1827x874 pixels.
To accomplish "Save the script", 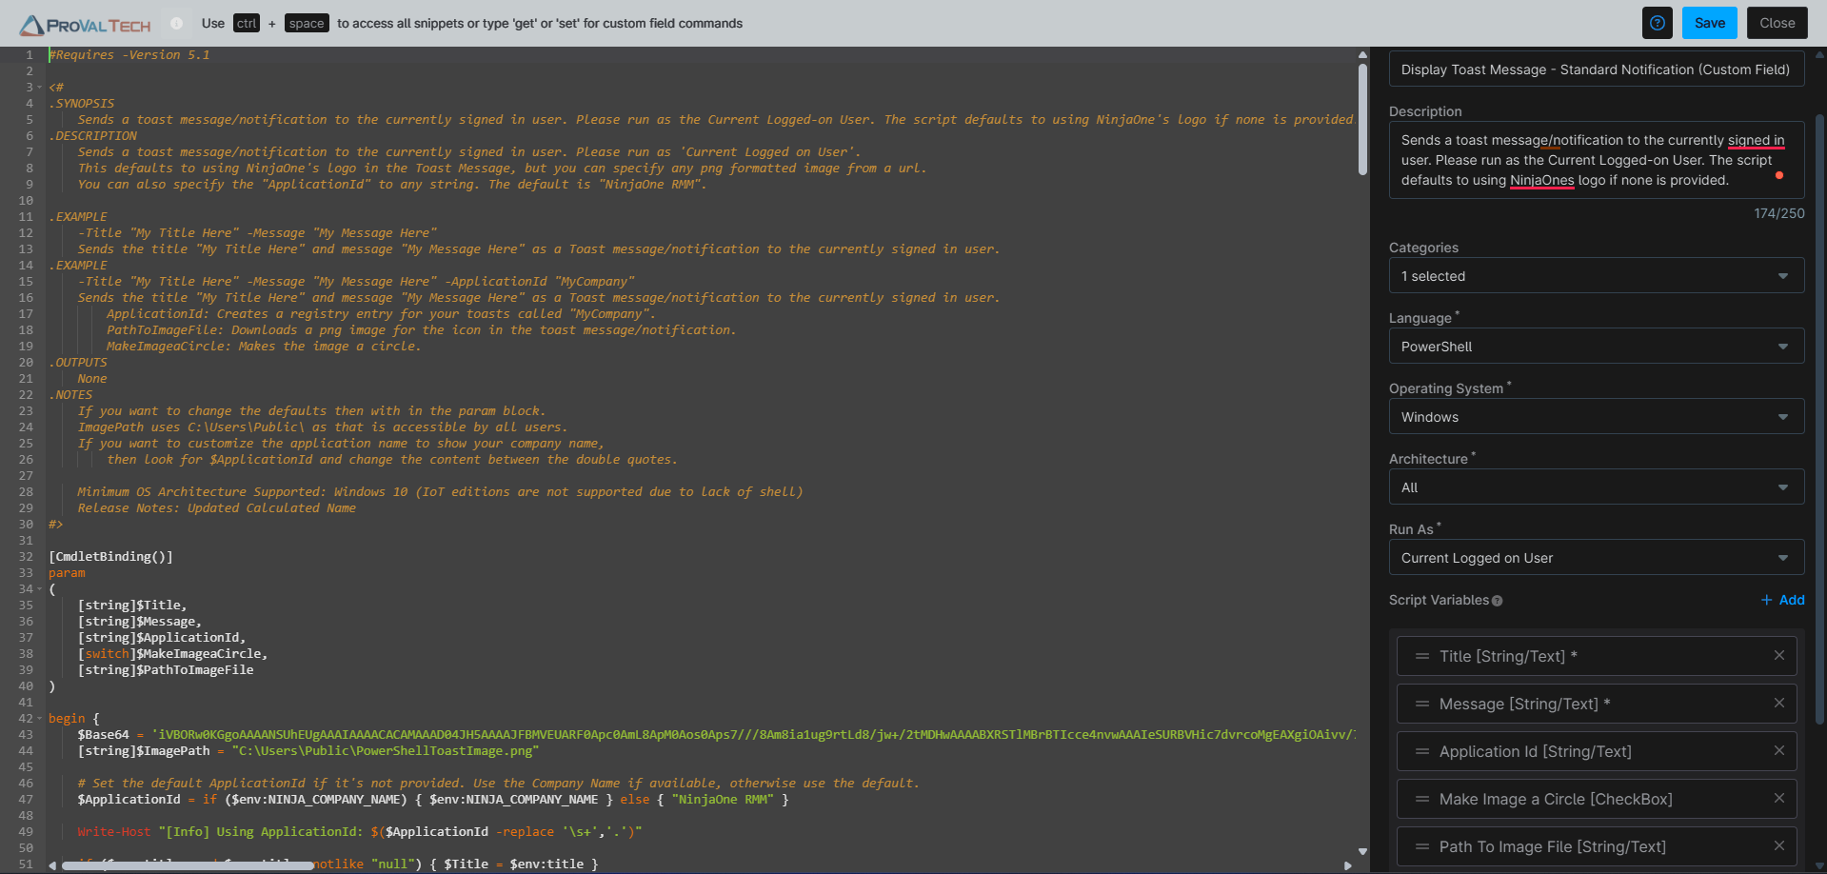I will point(1710,23).
